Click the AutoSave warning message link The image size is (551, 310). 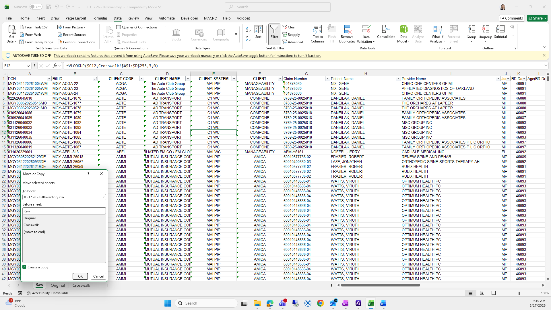pyautogui.click(x=187, y=56)
